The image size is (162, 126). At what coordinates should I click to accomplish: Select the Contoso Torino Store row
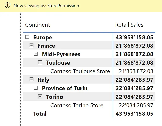[x=77, y=105]
